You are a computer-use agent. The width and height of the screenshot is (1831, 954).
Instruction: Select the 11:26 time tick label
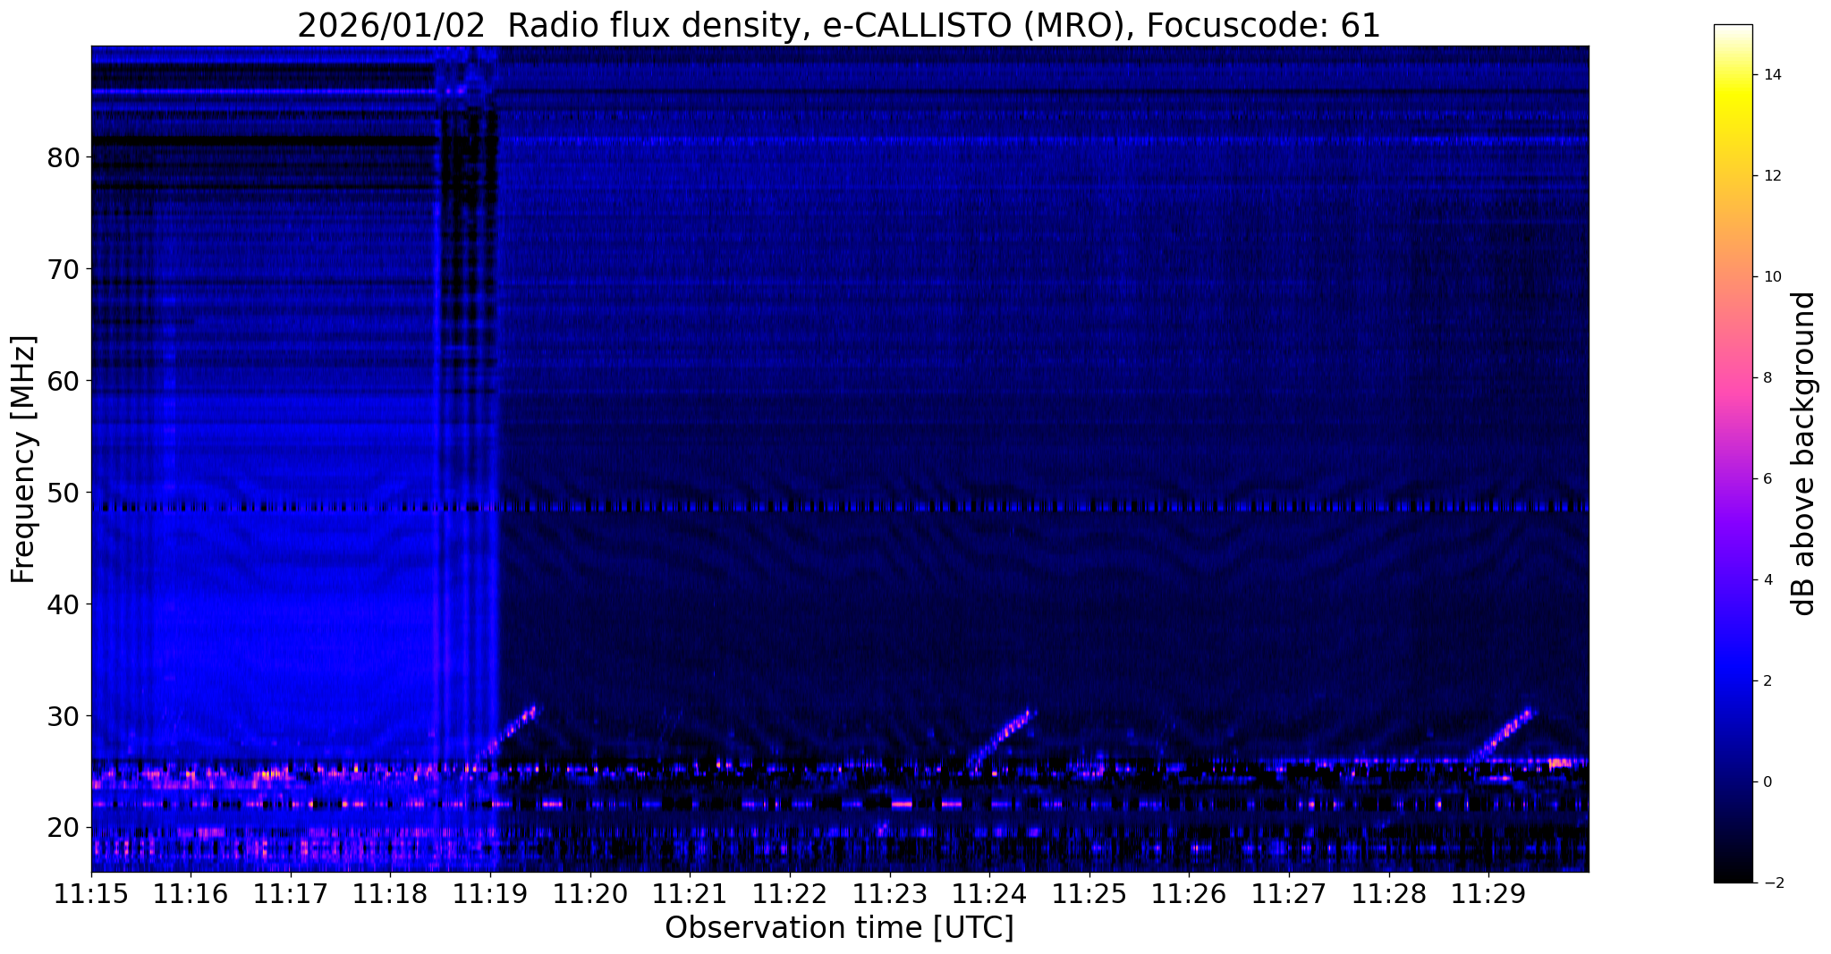pyautogui.click(x=1189, y=893)
